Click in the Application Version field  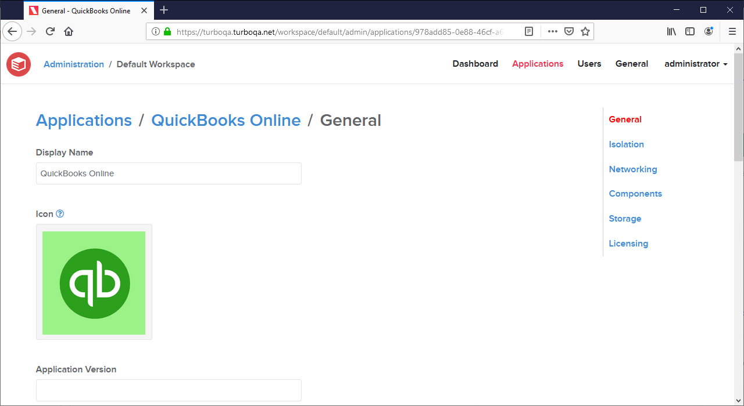pos(169,390)
